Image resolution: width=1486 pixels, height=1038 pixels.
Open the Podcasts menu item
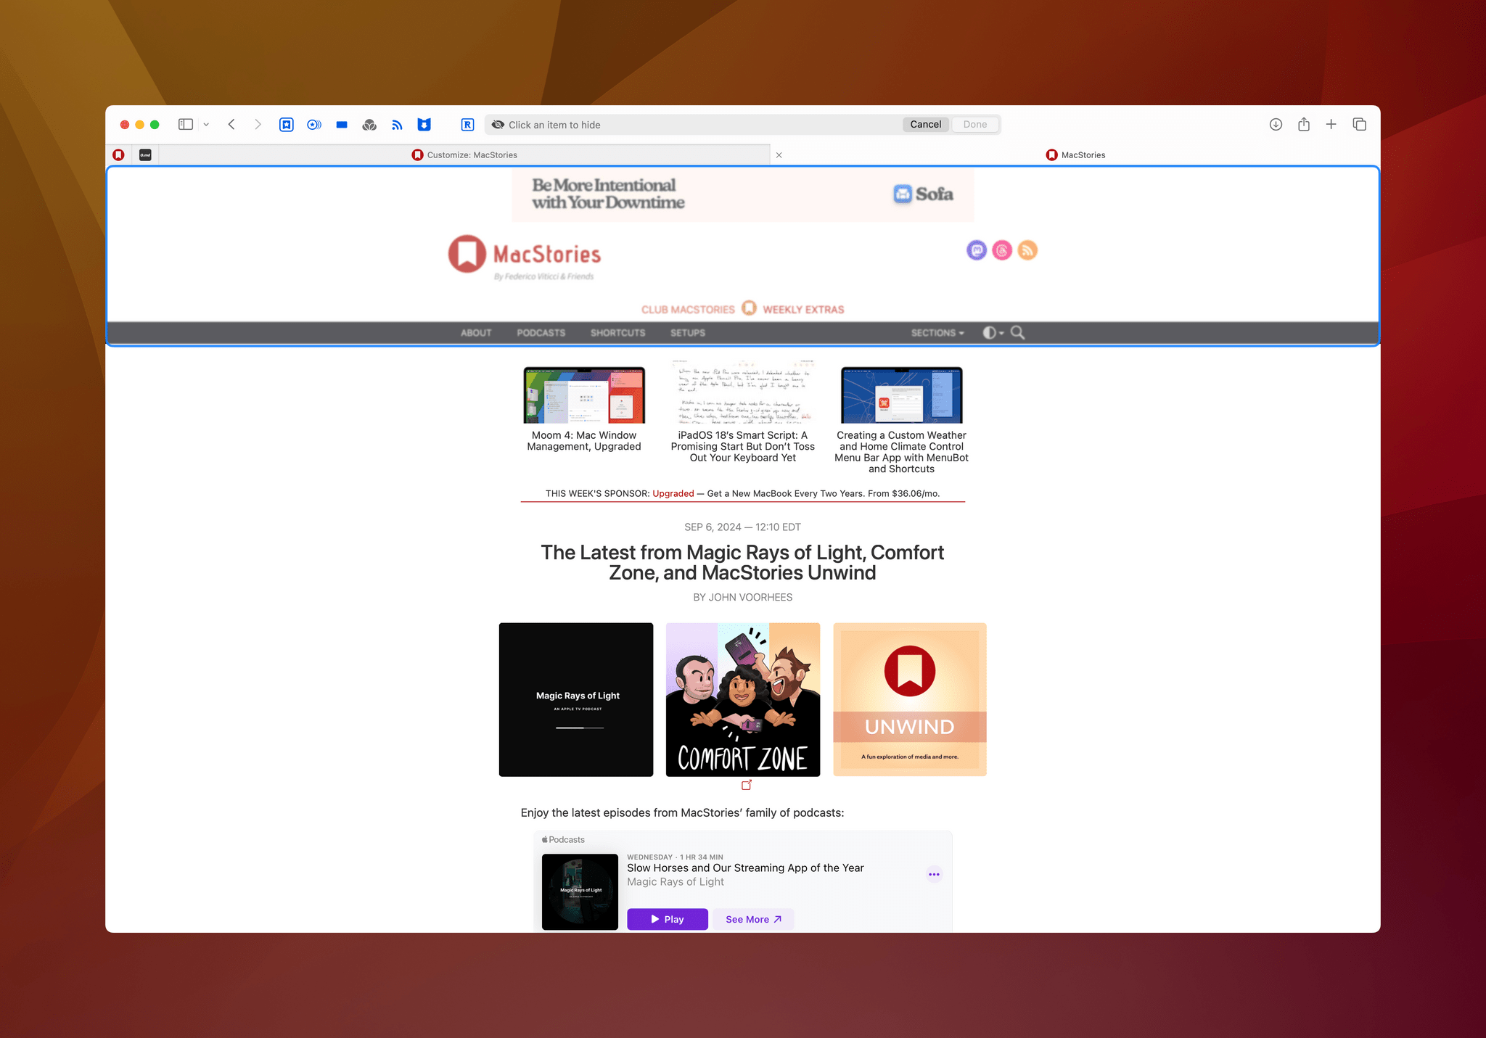click(x=541, y=333)
